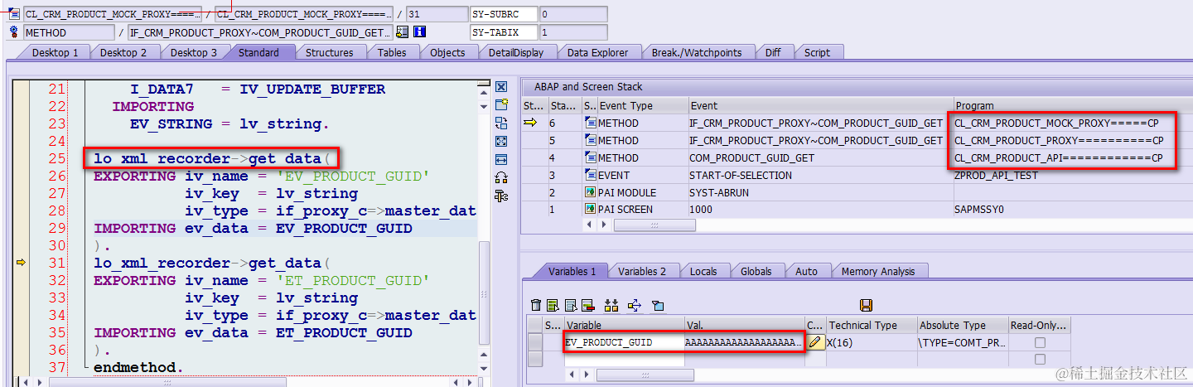Toggle Read-Only checkbox in the empty second row
Image resolution: width=1193 pixels, height=387 pixels.
point(1040,359)
